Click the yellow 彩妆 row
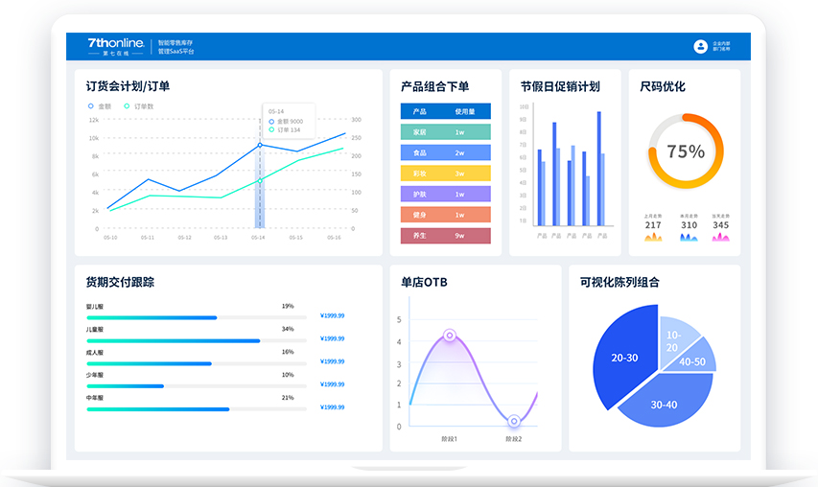 coord(445,174)
